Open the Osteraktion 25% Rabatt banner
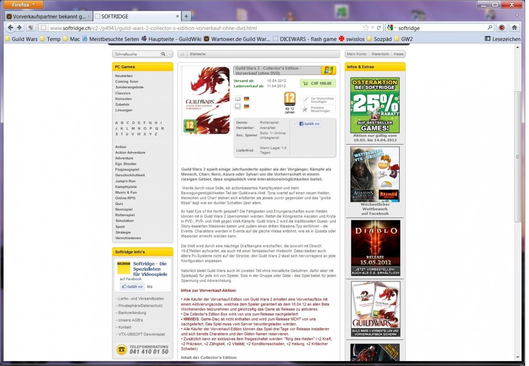Image resolution: width=529 pixels, height=366 pixels. (x=375, y=105)
